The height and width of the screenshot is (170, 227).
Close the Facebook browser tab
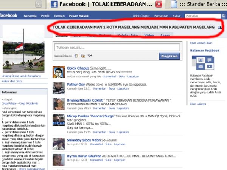point(159,4)
